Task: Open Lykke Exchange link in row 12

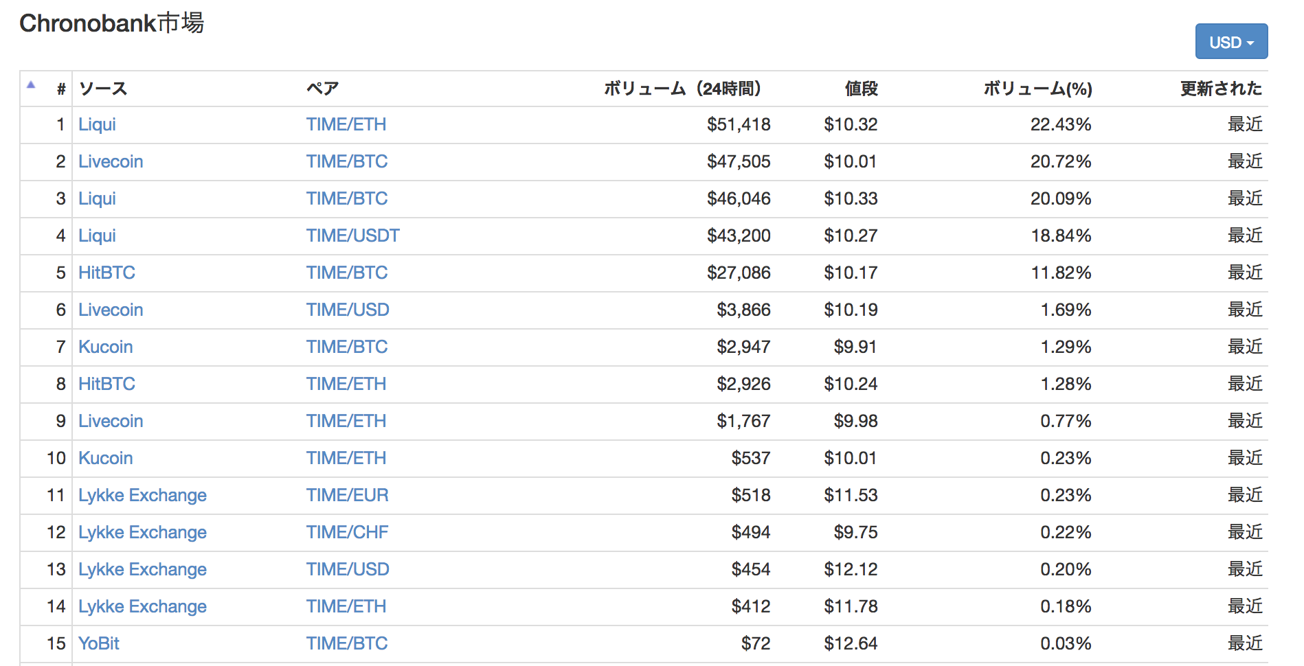Action: 142,532
